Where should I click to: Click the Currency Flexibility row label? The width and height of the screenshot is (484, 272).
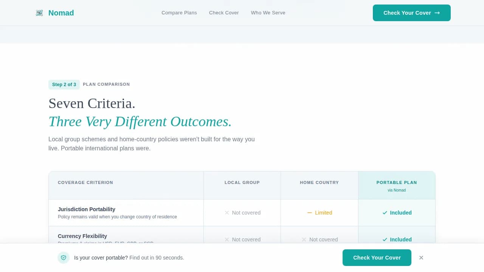click(x=82, y=236)
